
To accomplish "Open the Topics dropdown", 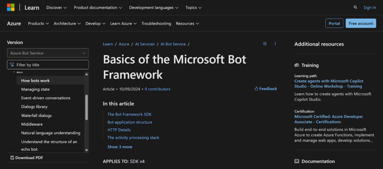I will (x=193, y=7).
